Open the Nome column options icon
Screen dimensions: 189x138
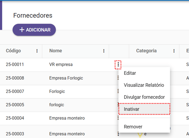click(104, 51)
